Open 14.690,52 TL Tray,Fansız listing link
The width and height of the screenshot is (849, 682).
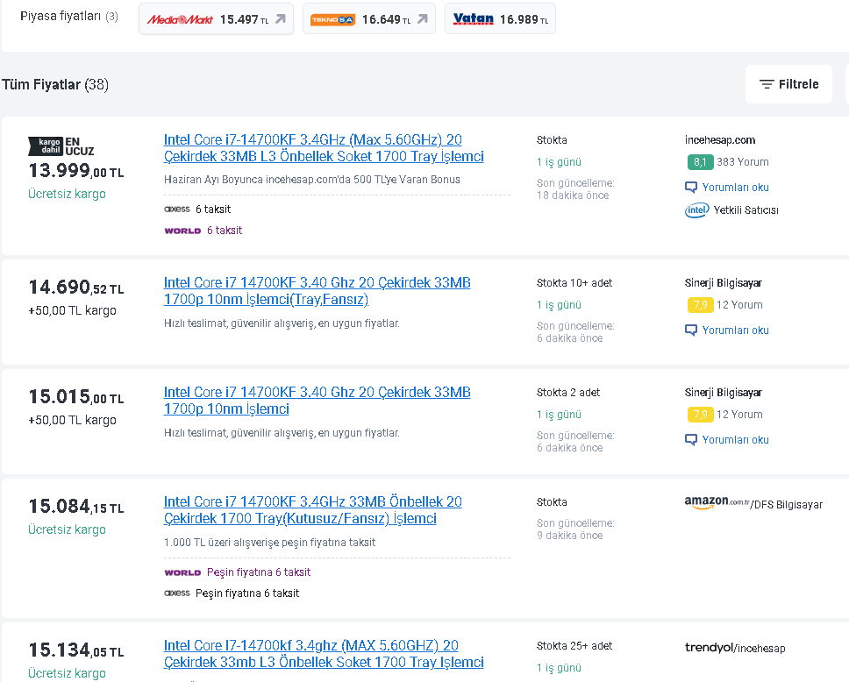tap(317, 291)
